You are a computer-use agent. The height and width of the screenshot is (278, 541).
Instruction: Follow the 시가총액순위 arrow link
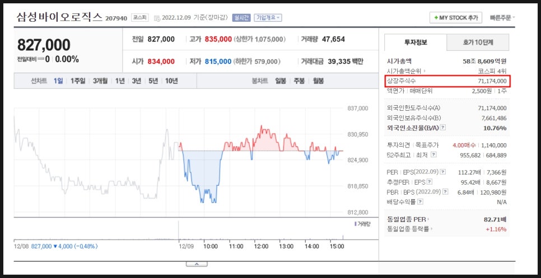click(x=405, y=71)
